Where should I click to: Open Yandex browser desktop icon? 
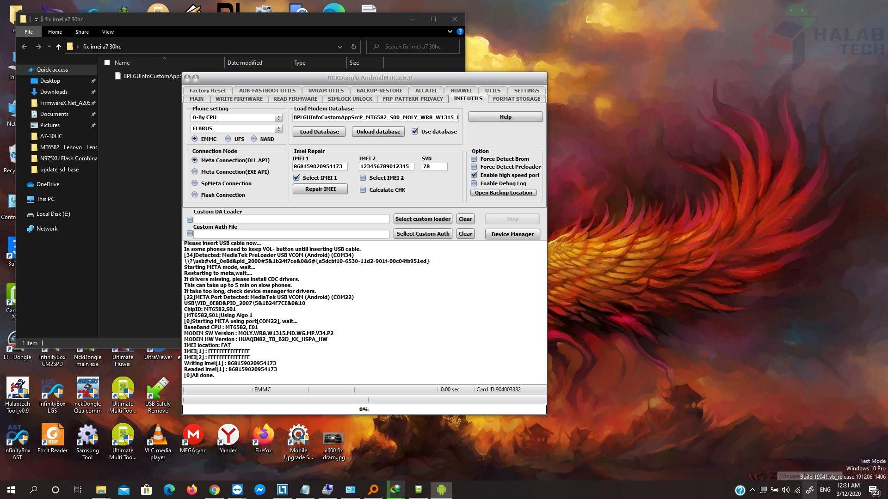(228, 438)
